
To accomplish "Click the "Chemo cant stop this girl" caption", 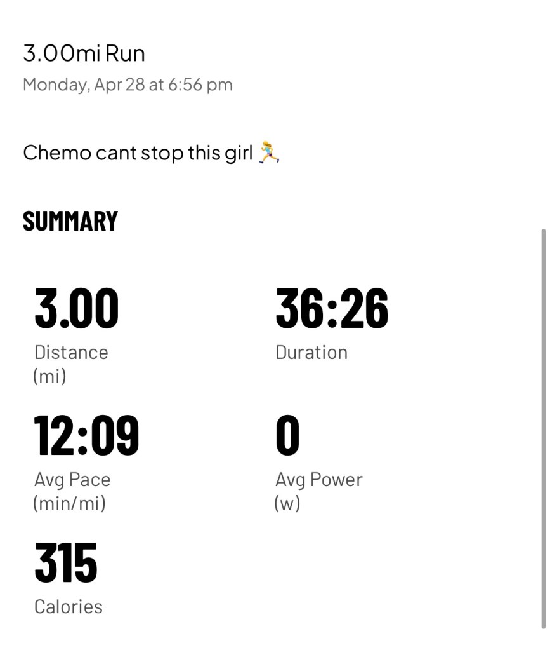I will tap(138, 153).
